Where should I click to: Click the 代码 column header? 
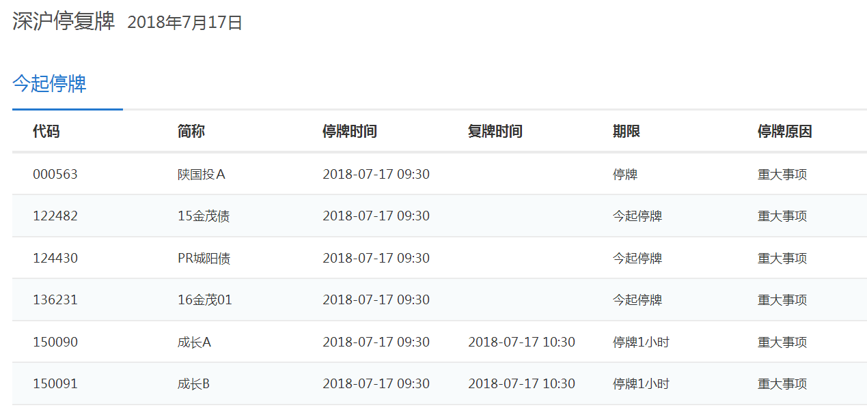pyautogui.click(x=46, y=132)
